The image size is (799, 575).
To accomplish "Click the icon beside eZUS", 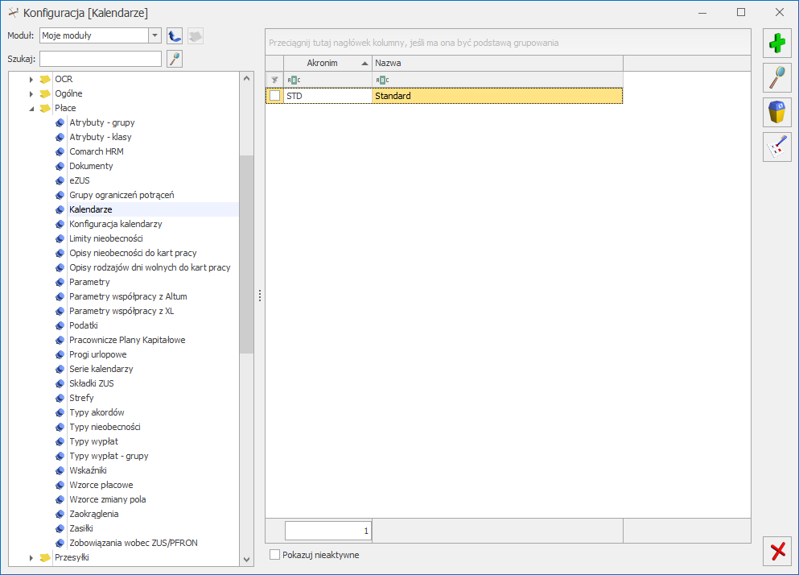I will (x=60, y=180).
